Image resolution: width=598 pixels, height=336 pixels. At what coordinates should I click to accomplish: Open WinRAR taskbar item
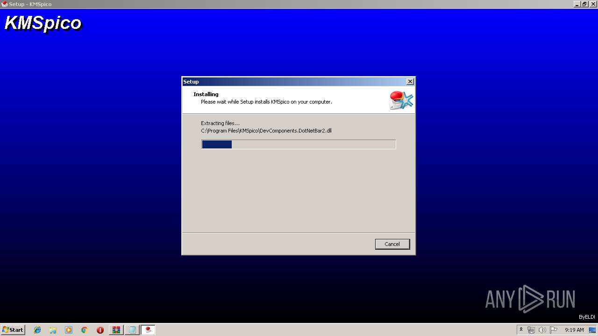click(116, 330)
